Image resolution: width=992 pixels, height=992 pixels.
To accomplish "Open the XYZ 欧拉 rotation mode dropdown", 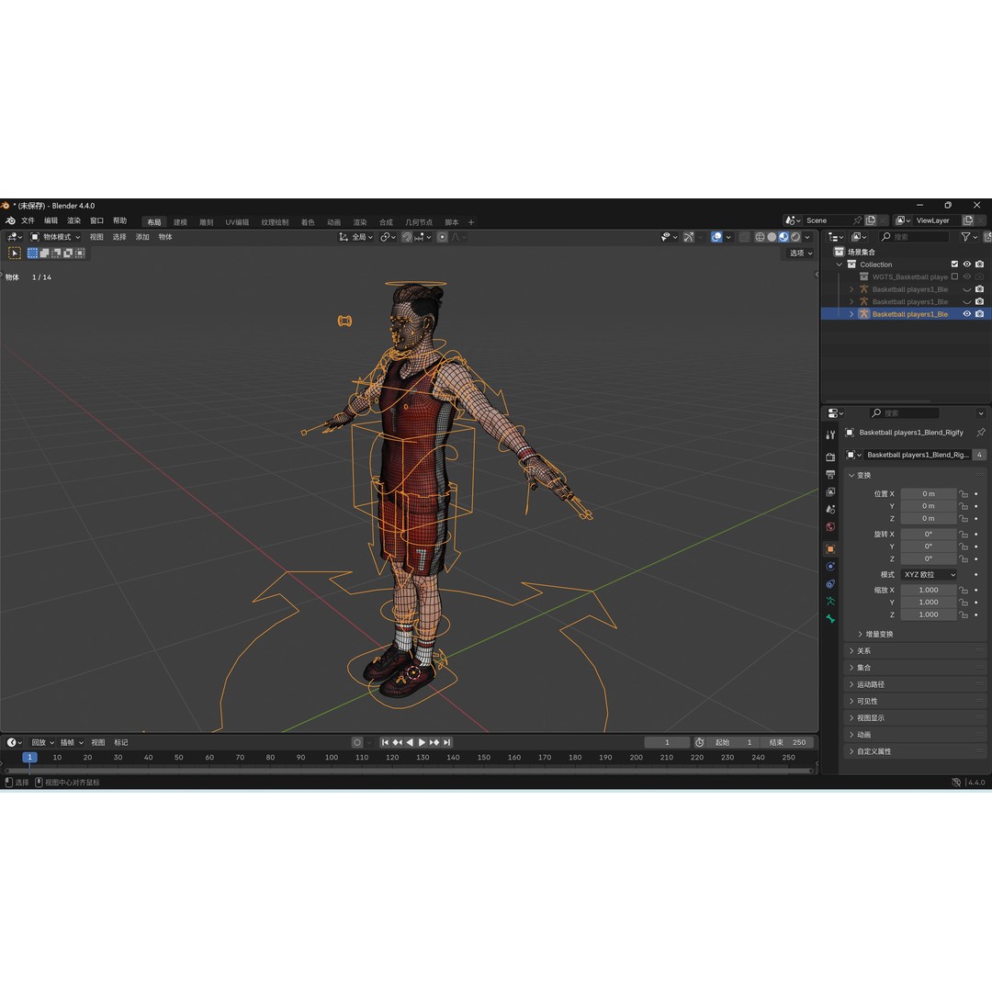I will (x=929, y=574).
